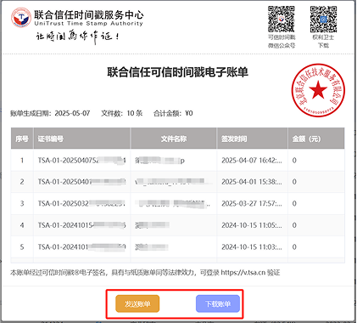Select certificate TSA-01-20250407 in row 2
The image size is (357, 323).
(81, 182)
